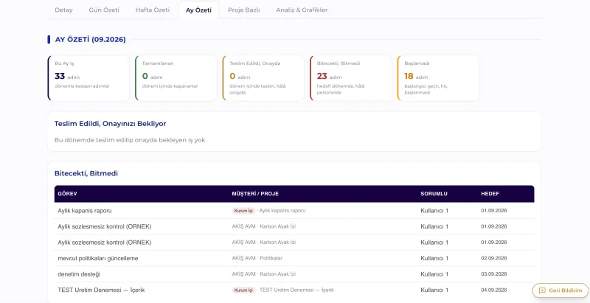The image size is (590, 303).
Task: Click Kurum İçi badge in Aylik kapanis row
Action: tap(243, 211)
